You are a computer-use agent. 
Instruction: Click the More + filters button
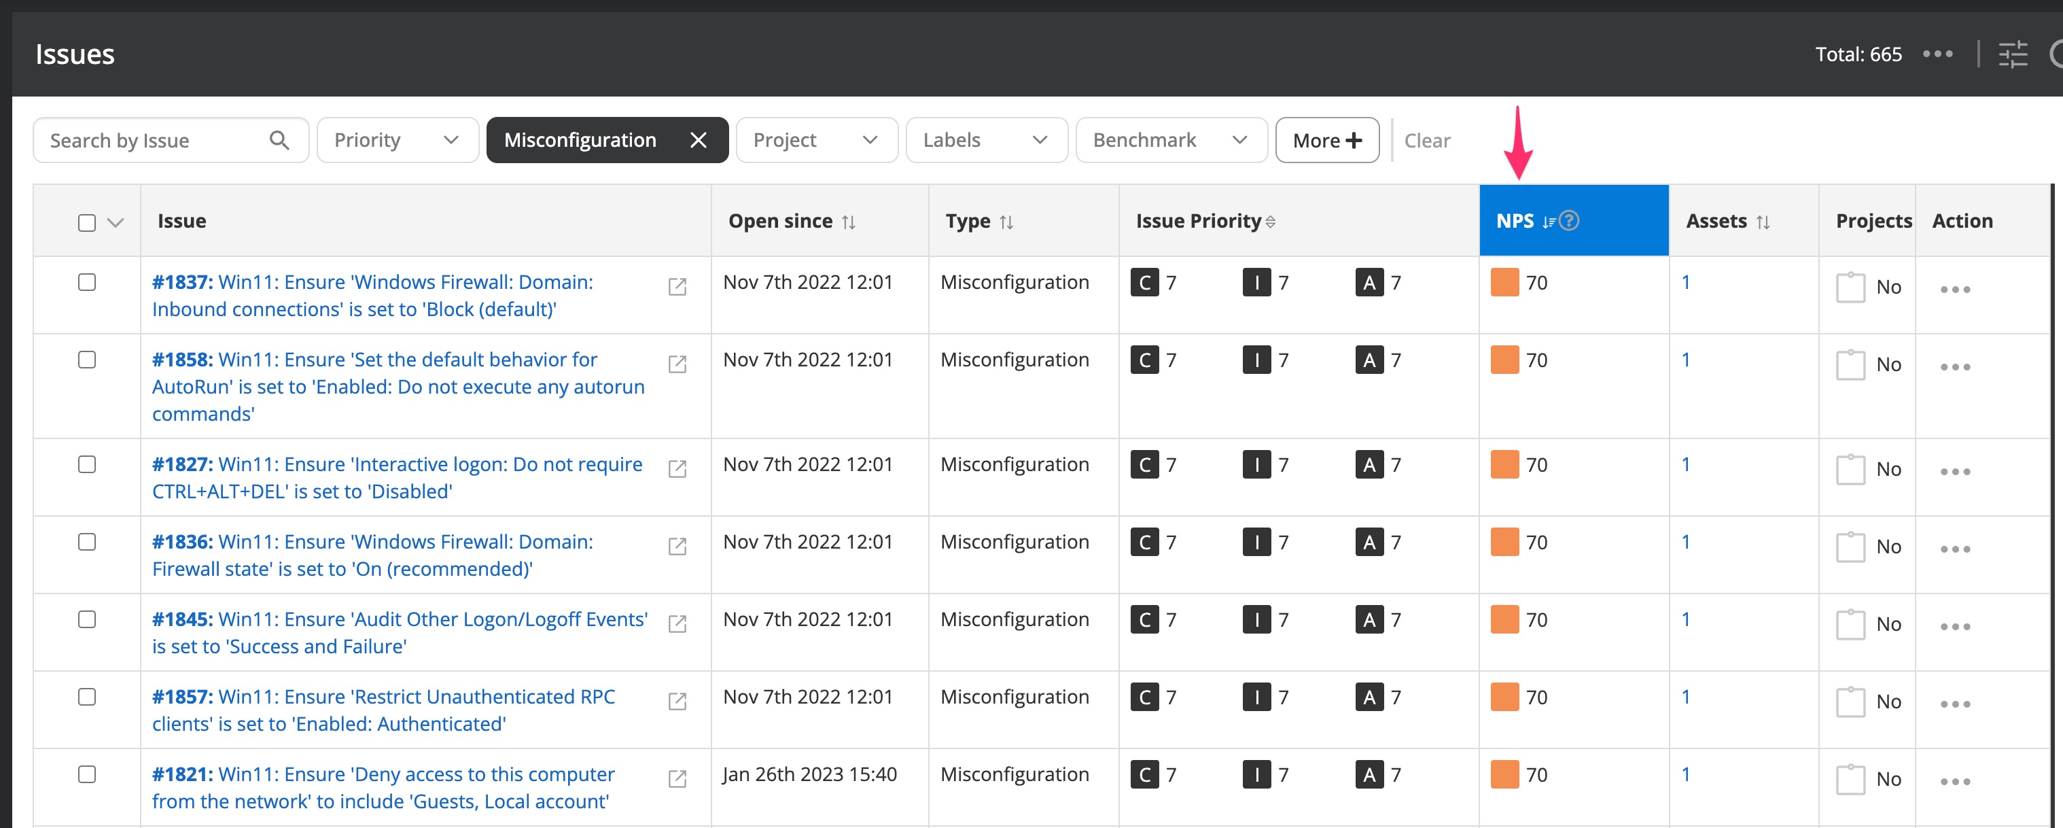pos(1326,140)
